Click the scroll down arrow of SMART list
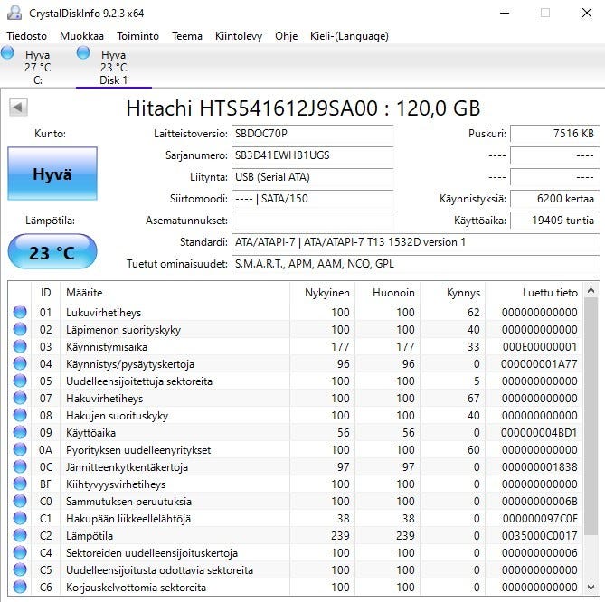The width and height of the screenshot is (605, 602). click(591, 588)
